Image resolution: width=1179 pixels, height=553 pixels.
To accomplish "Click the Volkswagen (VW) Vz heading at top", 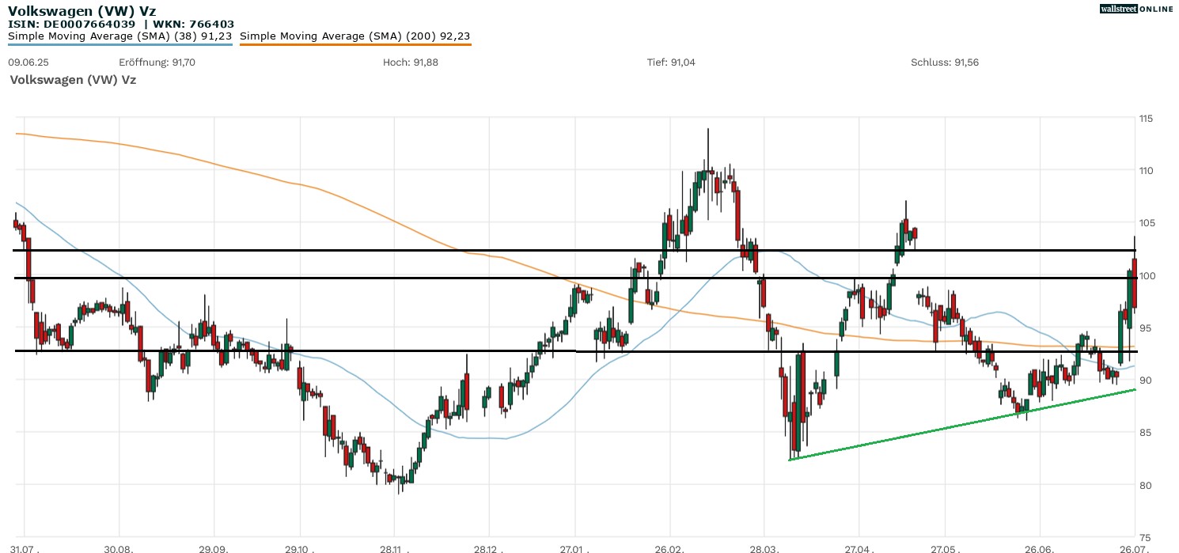I will pyautogui.click(x=82, y=11).
